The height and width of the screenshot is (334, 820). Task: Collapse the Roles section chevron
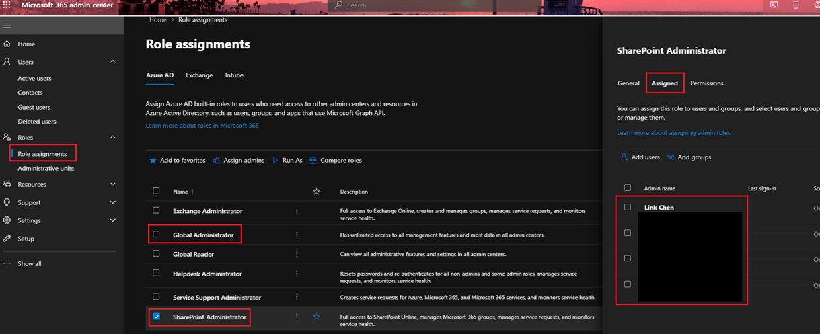(112, 137)
